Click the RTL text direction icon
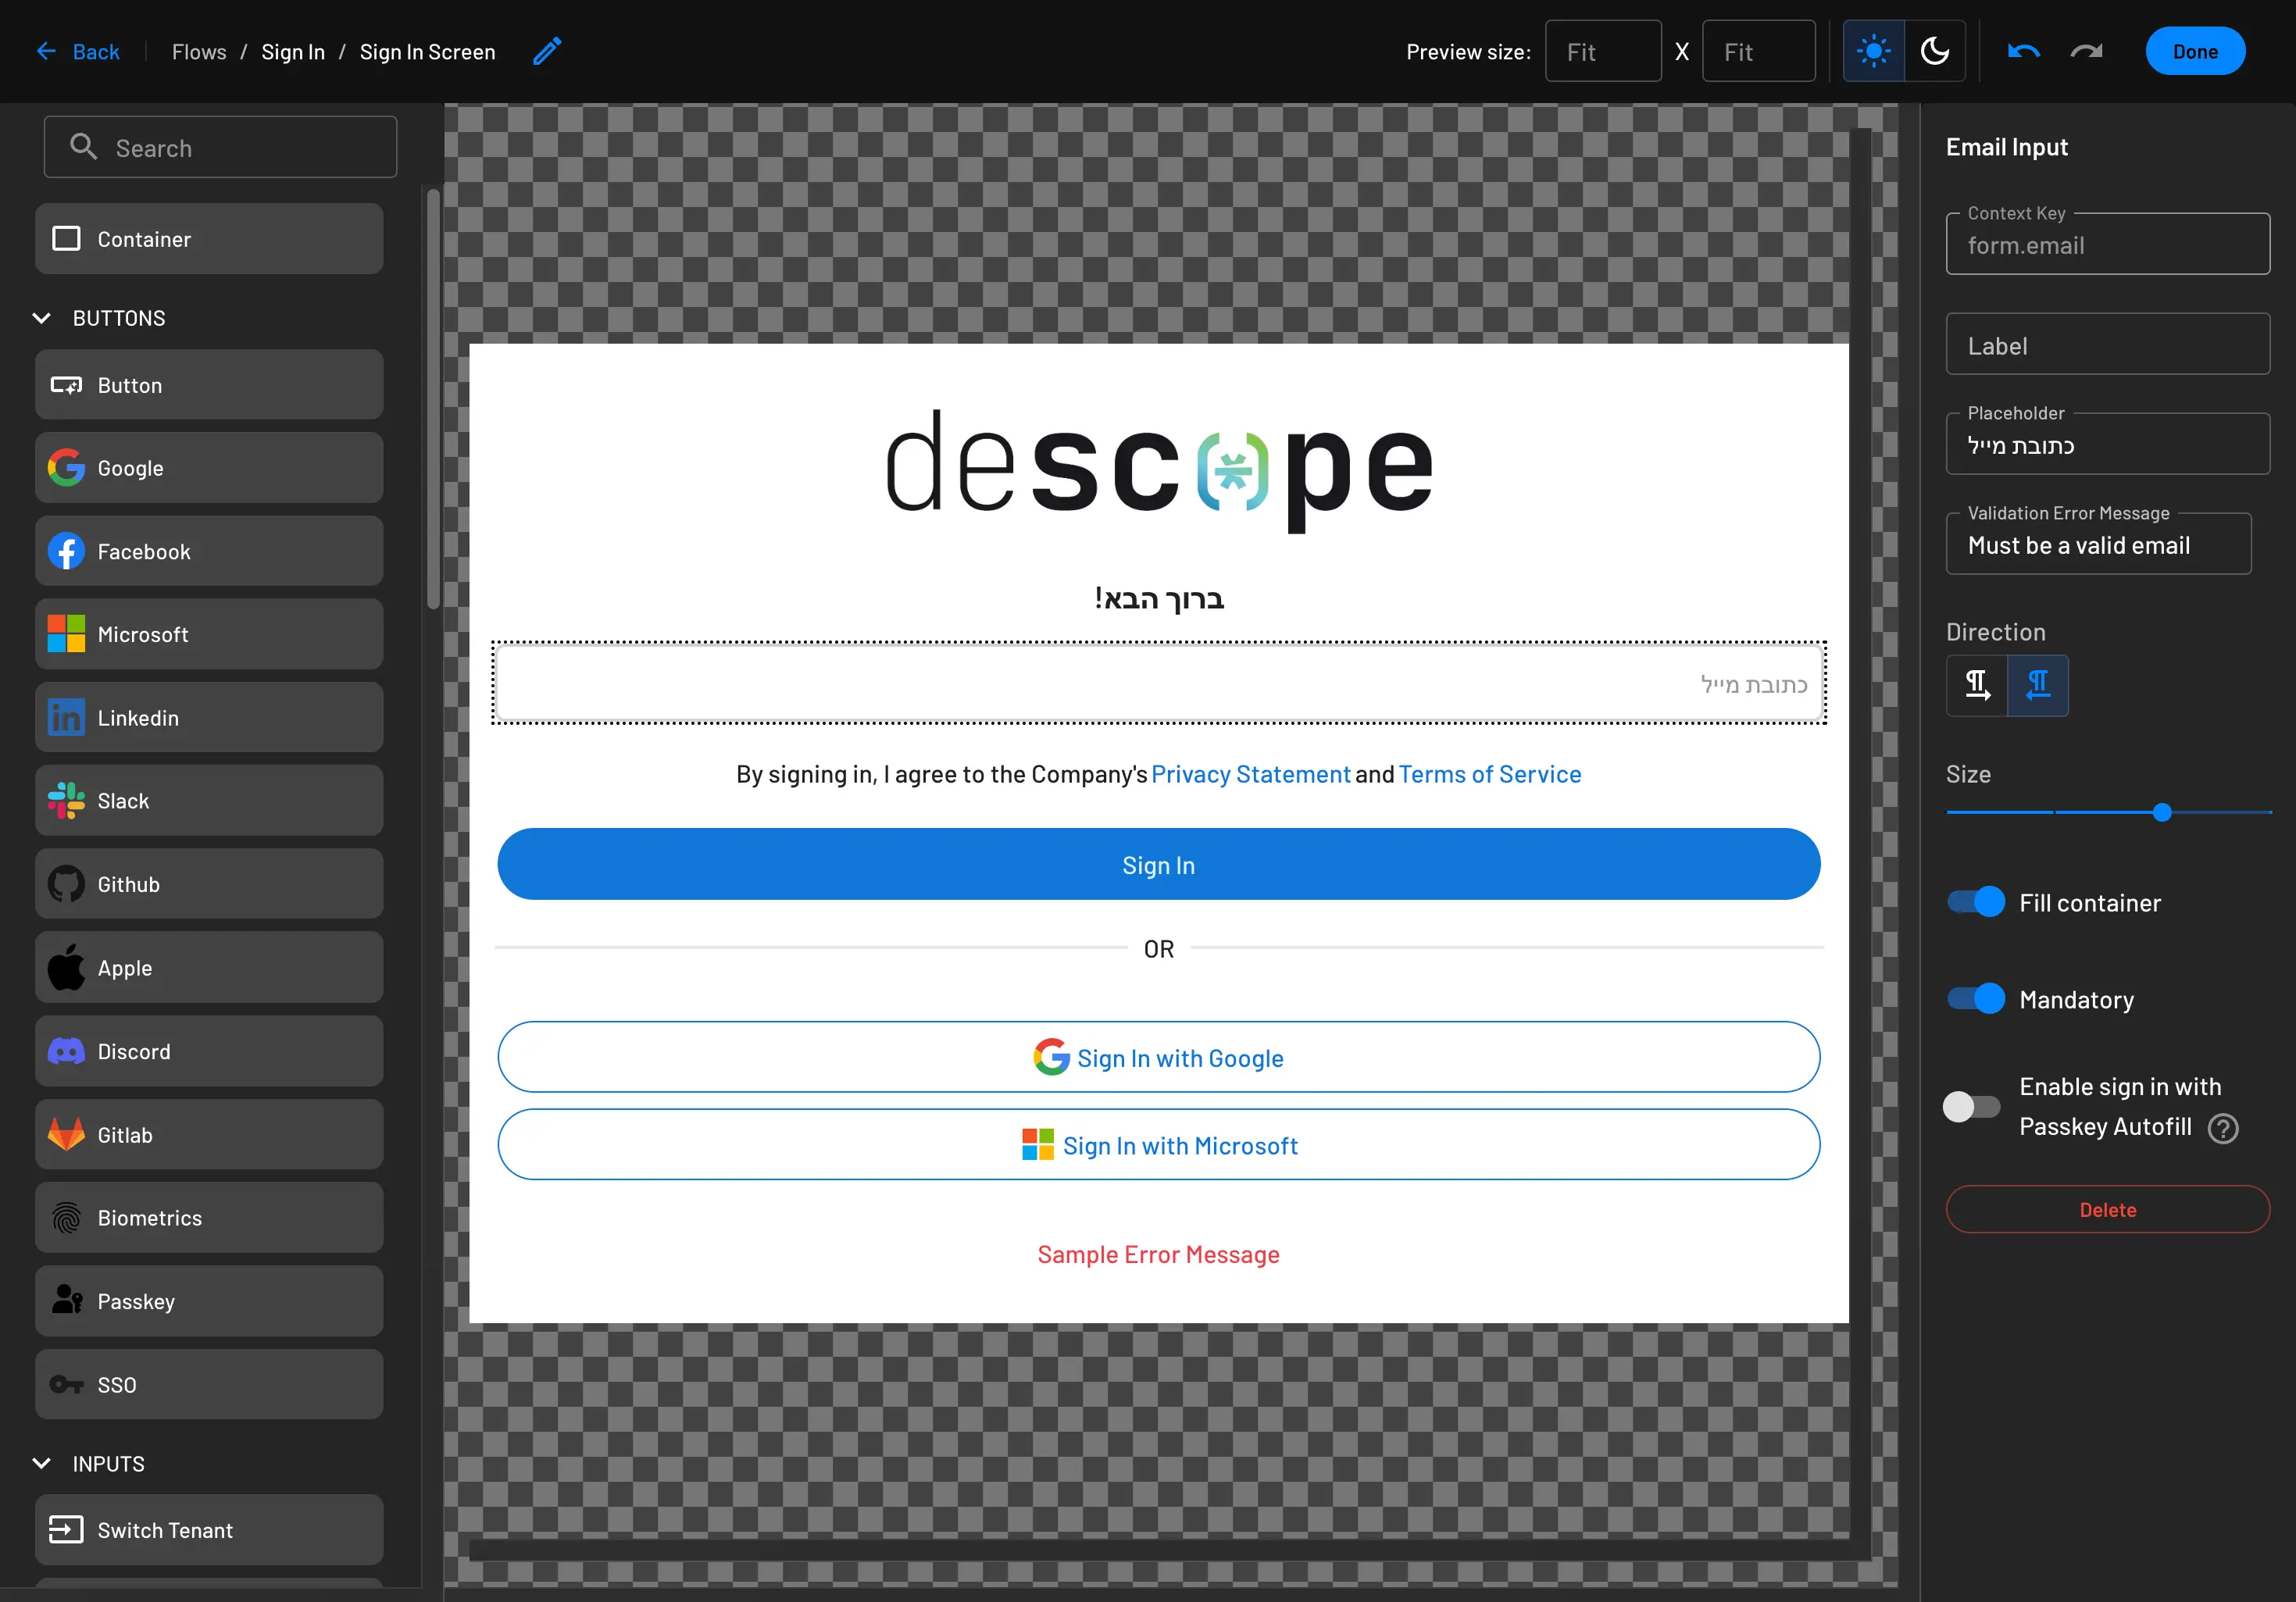 (2036, 684)
